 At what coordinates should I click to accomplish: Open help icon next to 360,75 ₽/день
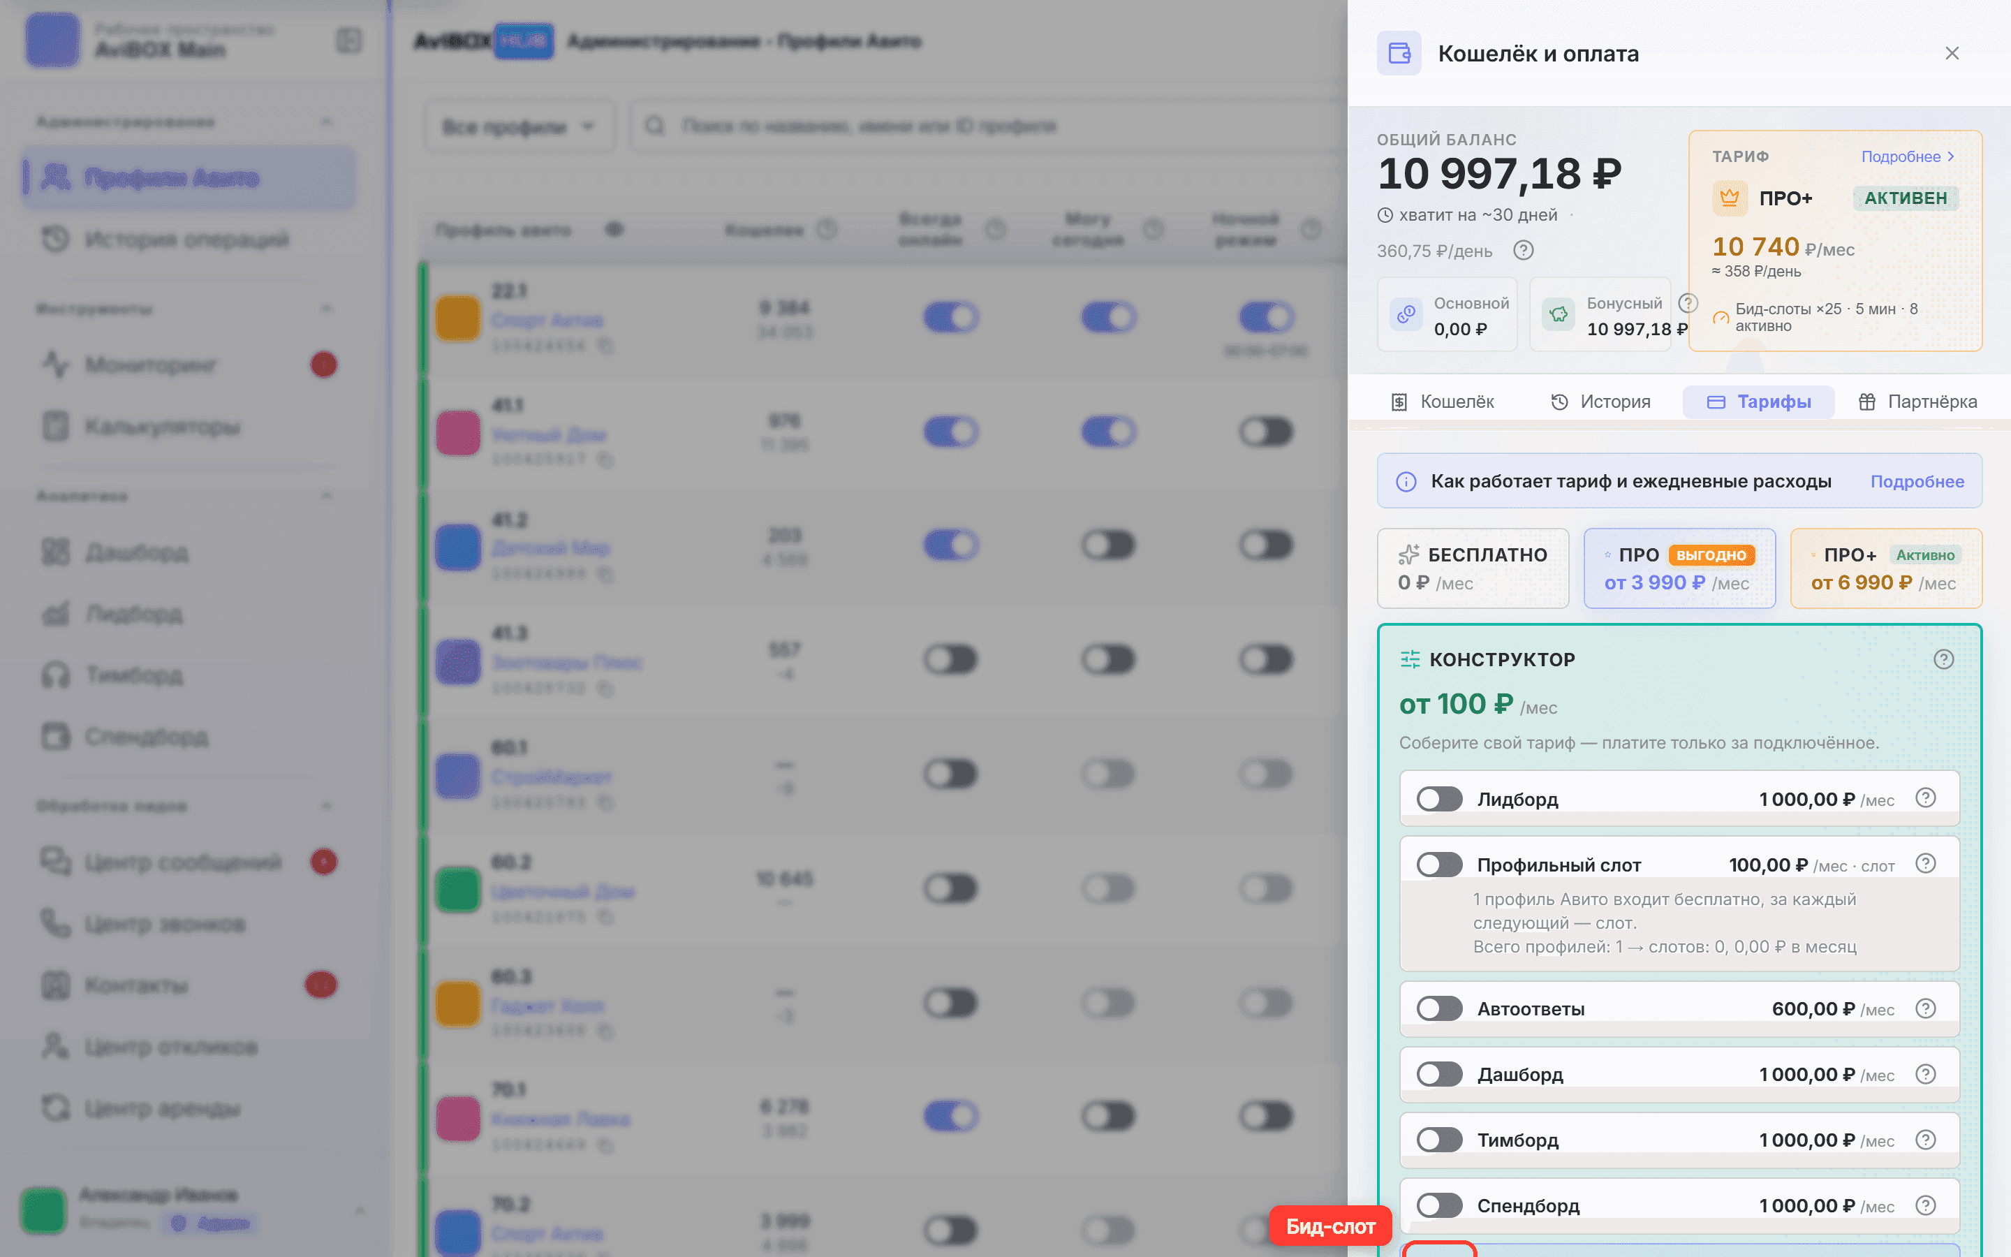coord(1523,249)
